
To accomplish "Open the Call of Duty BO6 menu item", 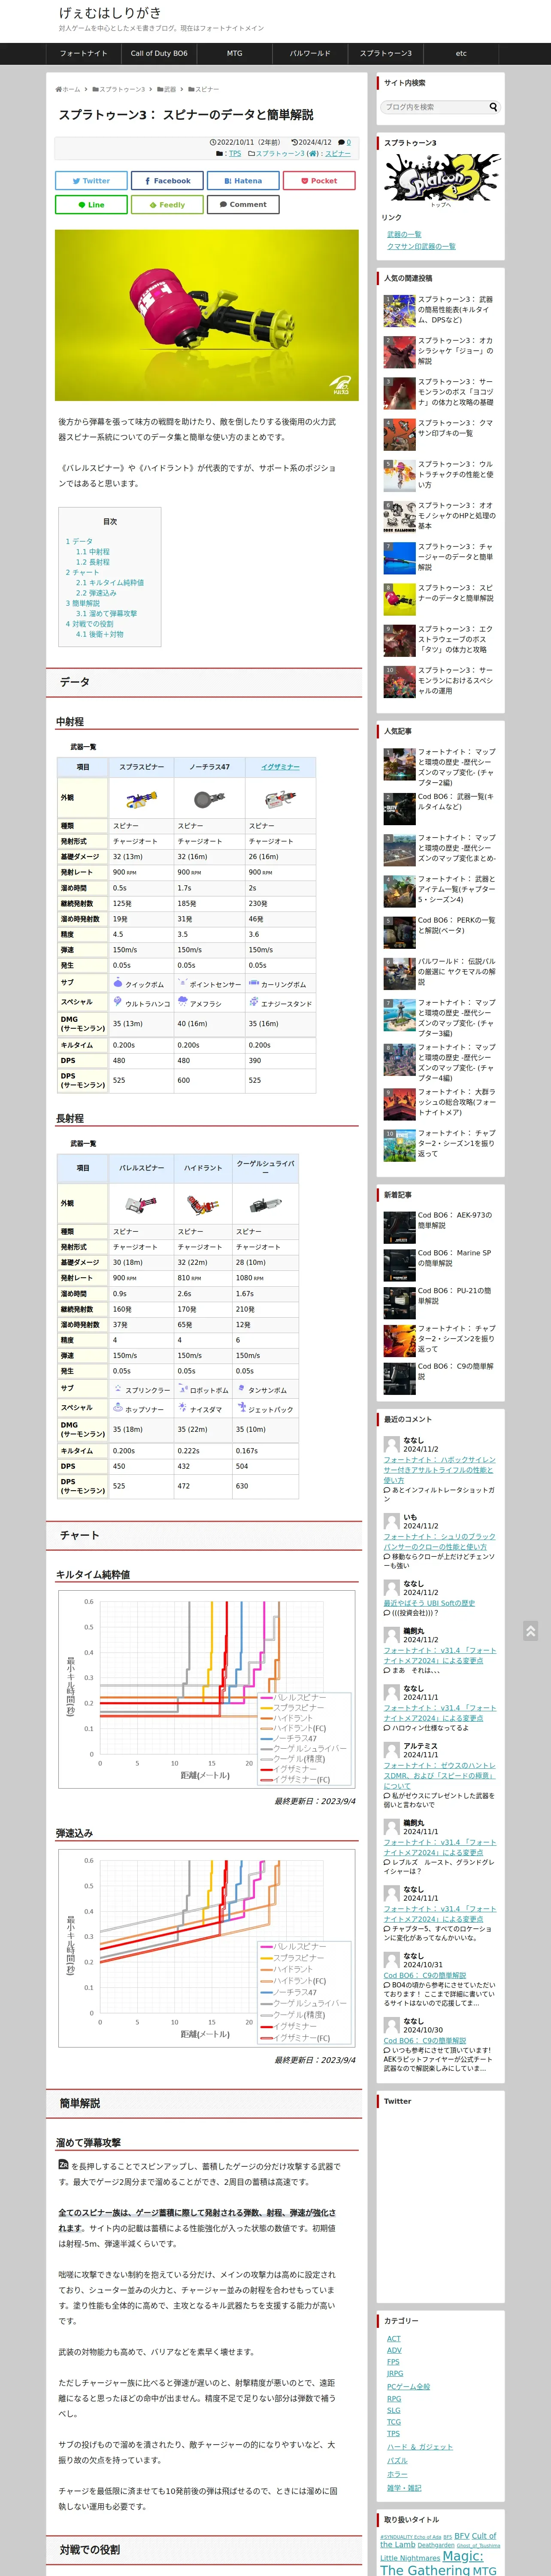I will [x=159, y=54].
